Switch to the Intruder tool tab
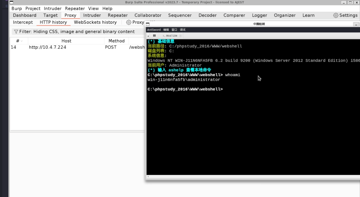The height and width of the screenshot is (197, 360). pyautogui.click(x=92, y=15)
